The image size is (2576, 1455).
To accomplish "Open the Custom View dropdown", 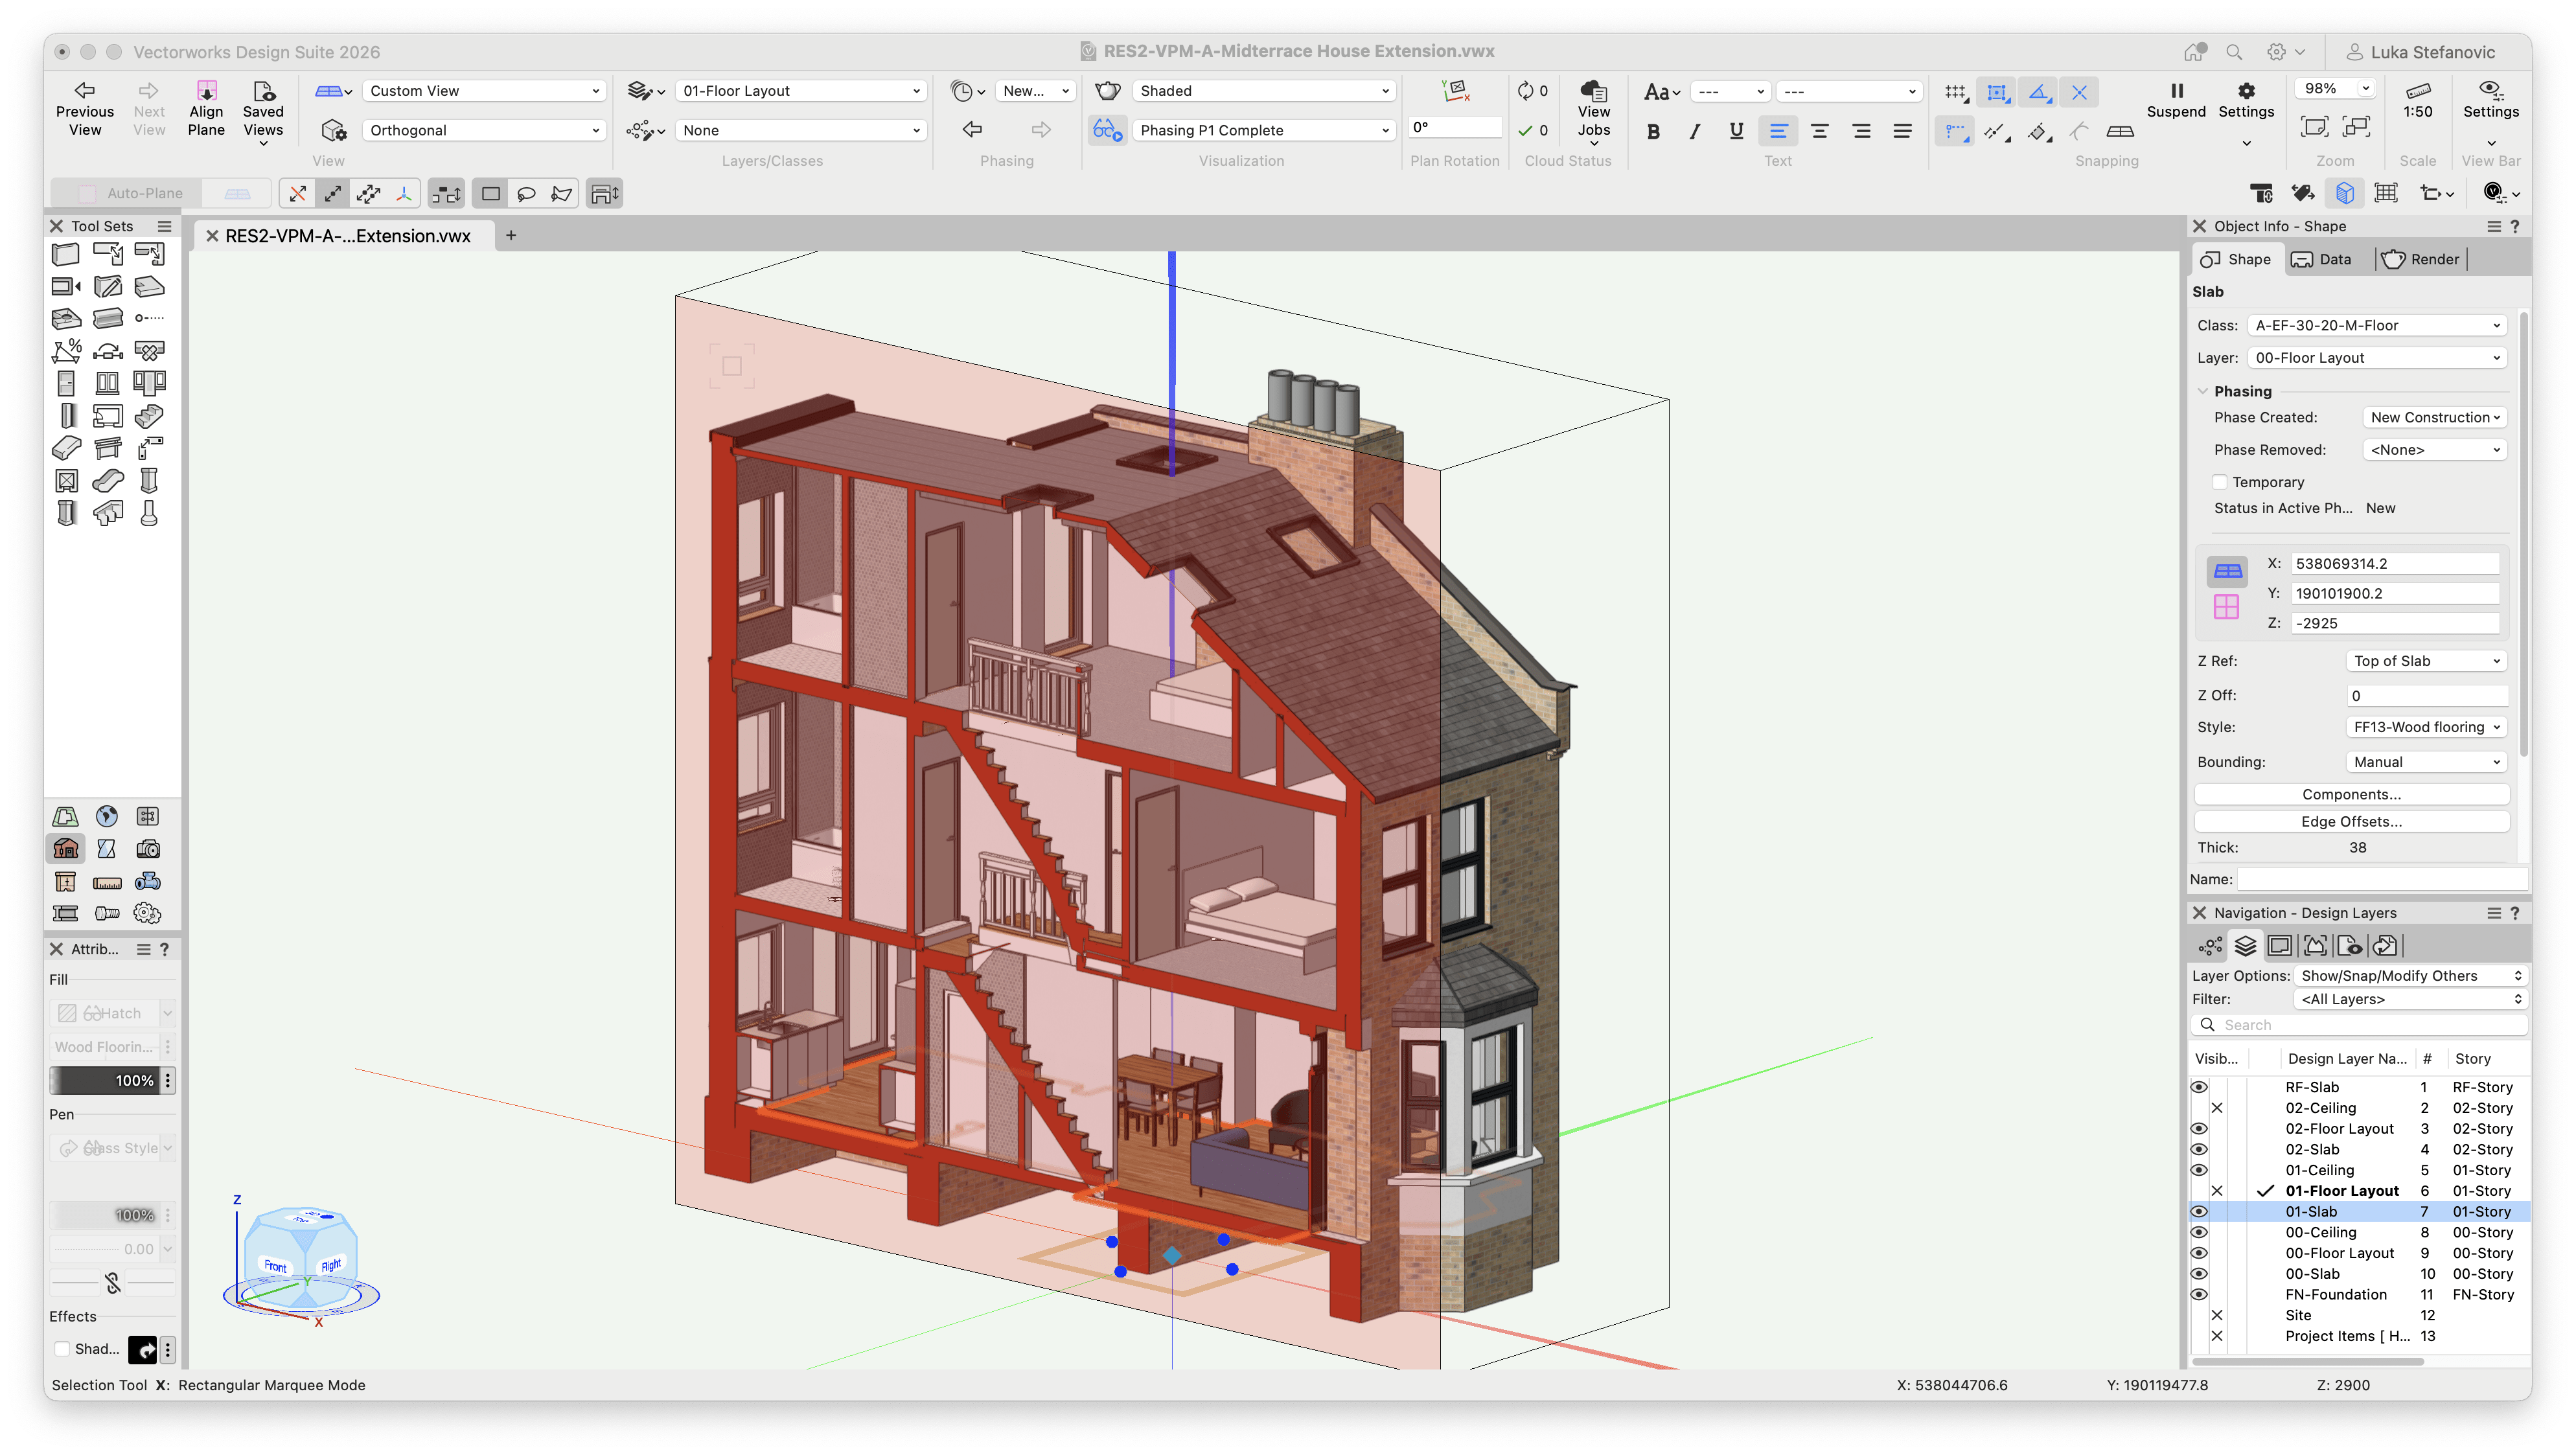I will click(484, 91).
